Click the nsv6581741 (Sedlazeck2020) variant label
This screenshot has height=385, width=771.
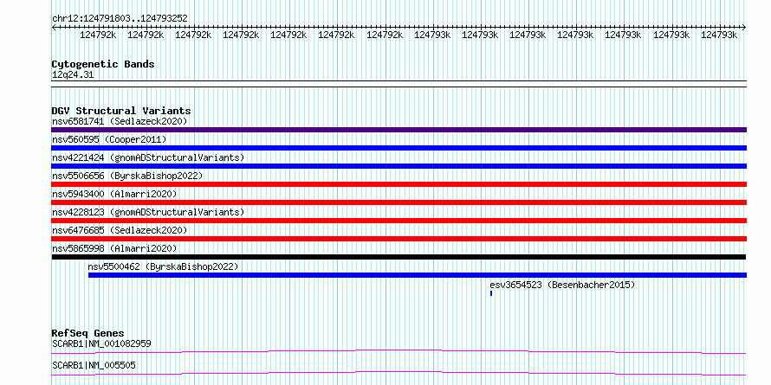[120, 121]
